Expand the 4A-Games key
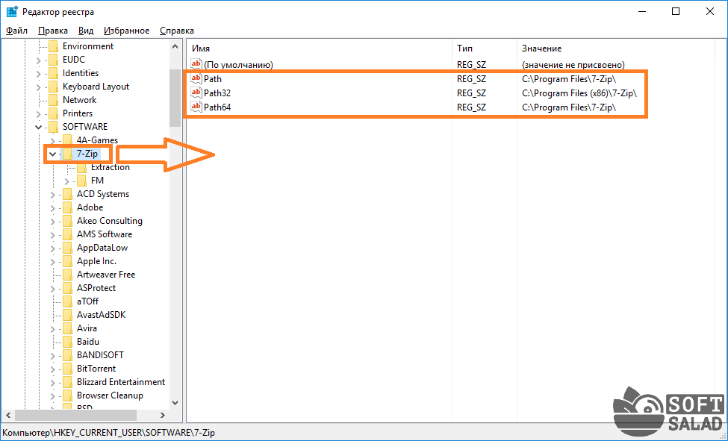 [52, 140]
